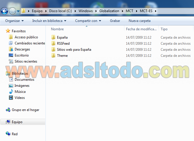Click the Equipo computer icon

coord(8,122)
